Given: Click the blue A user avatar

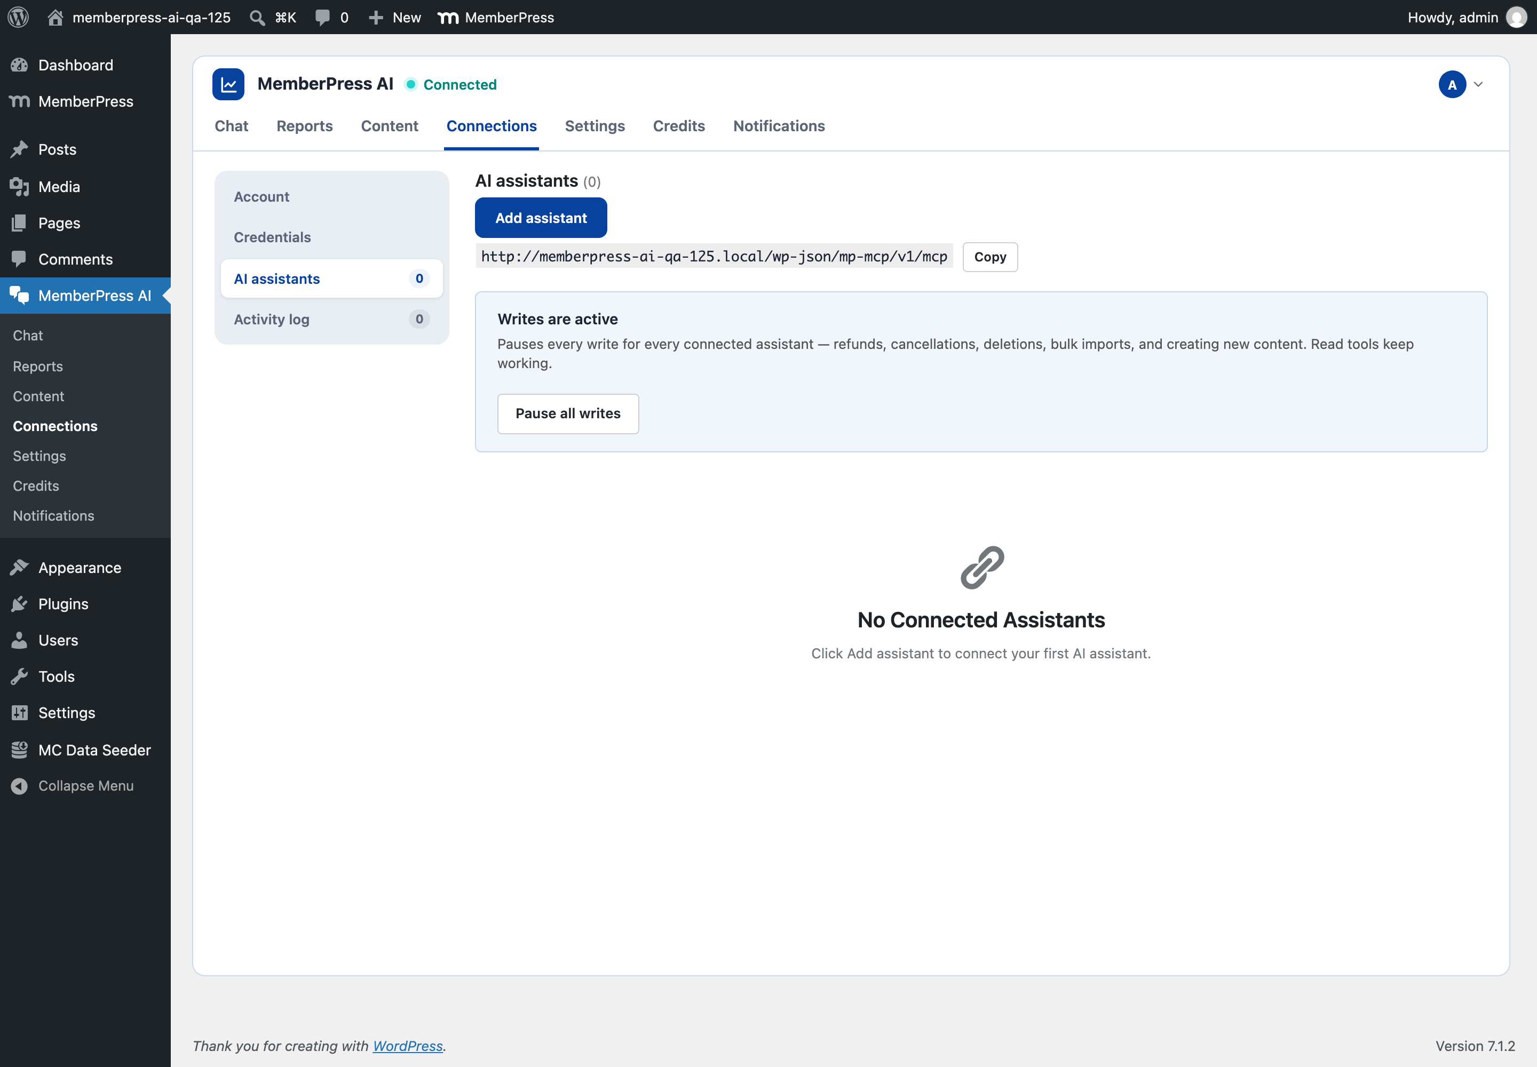Looking at the screenshot, I should (x=1452, y=84).
